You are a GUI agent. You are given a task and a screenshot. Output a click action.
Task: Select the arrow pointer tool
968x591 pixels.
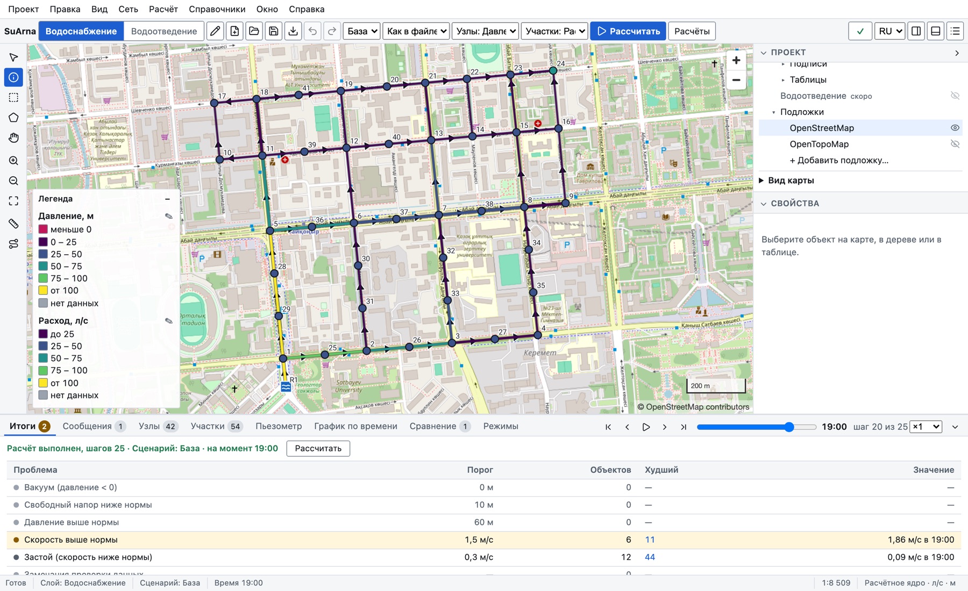point(13,57)
